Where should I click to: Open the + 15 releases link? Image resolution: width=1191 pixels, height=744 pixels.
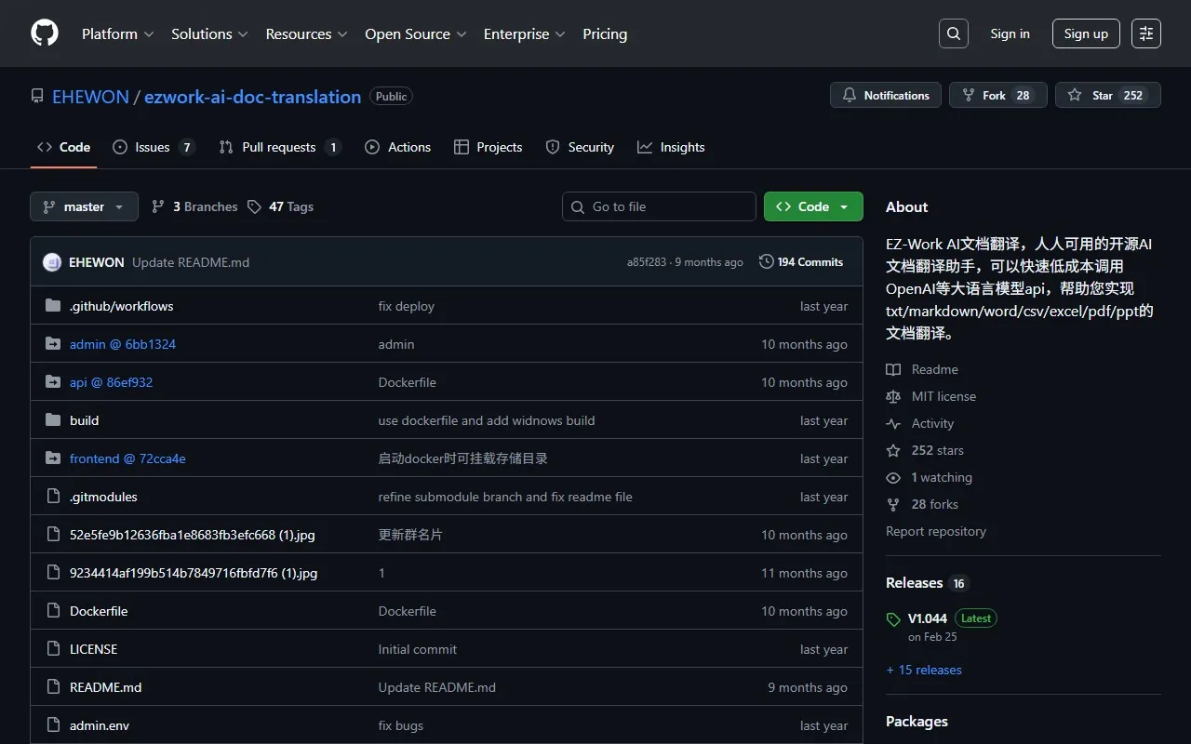pyautogui.click(x=924, y=670)
